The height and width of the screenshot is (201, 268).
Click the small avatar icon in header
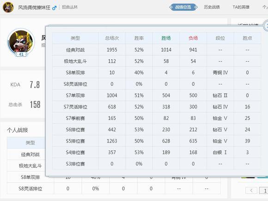(x=8, y=7)
